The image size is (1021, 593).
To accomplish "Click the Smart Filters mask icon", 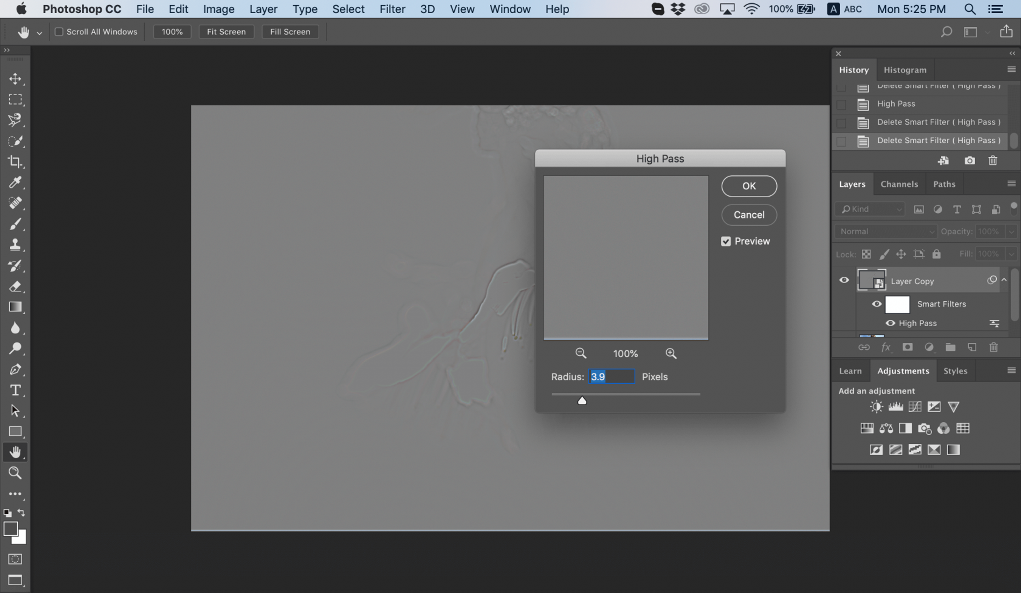I will tap(897, 303).
